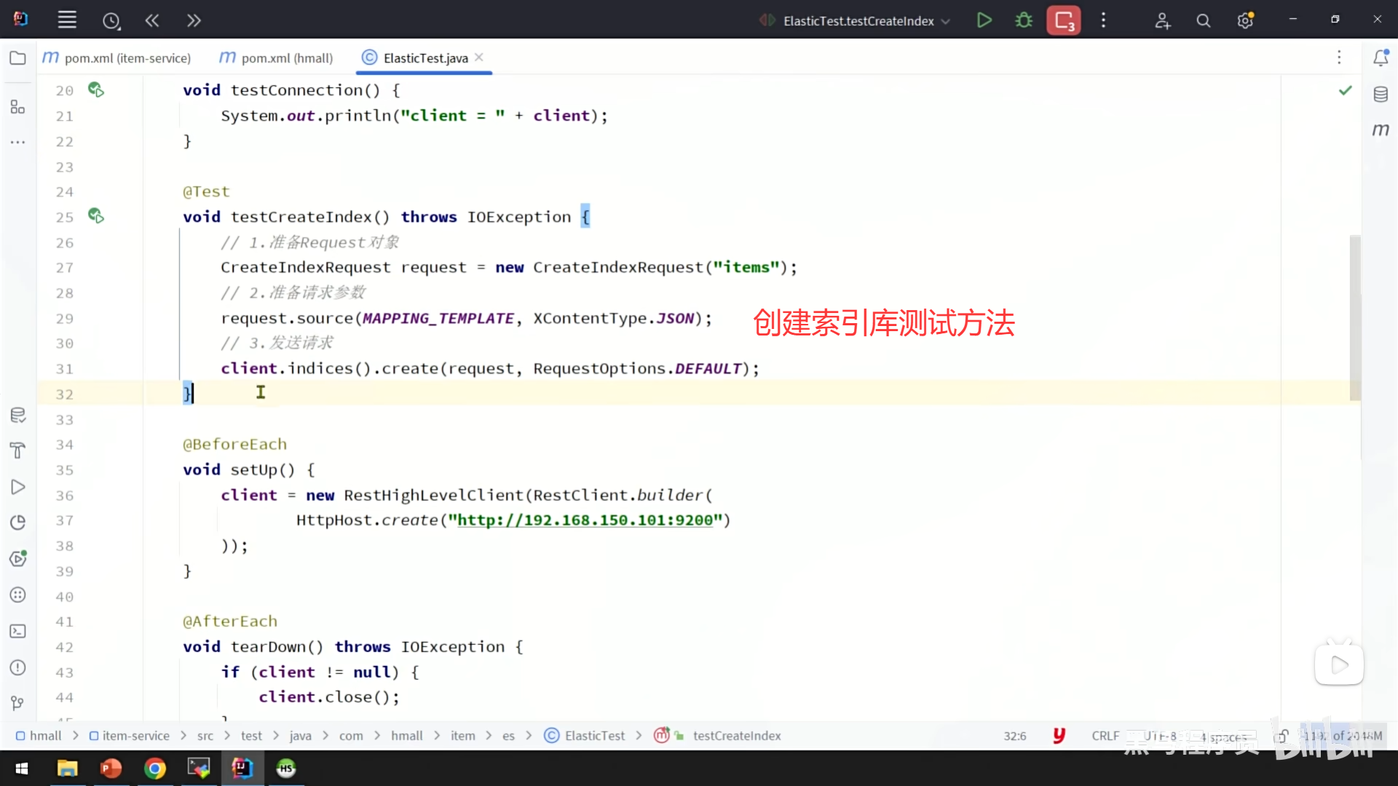
Task: Open Project tool window folder icon
Action: pos(18,58)
